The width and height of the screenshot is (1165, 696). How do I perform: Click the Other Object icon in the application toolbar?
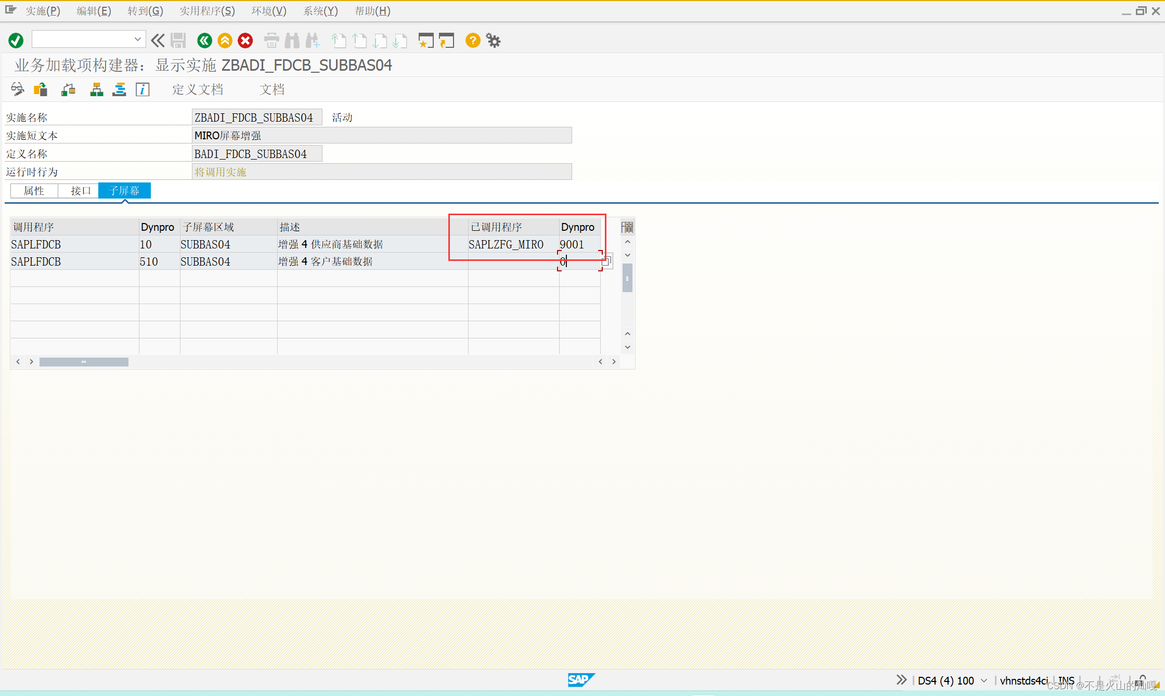coord(41,89)
